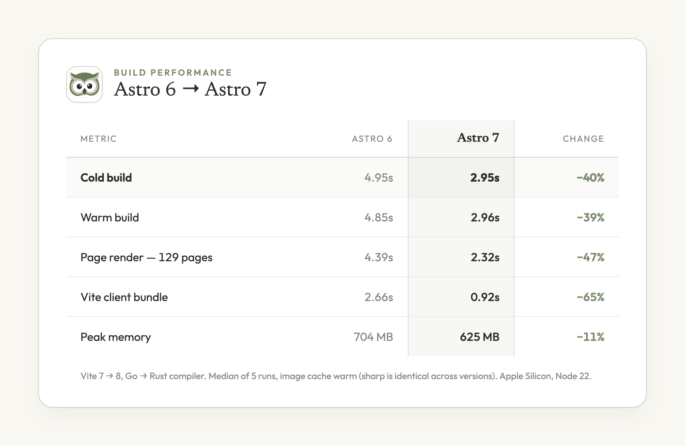Viewport: 685px width, 446px height.
Task: Click the −39% change value
Action: [x=590, y=217]
